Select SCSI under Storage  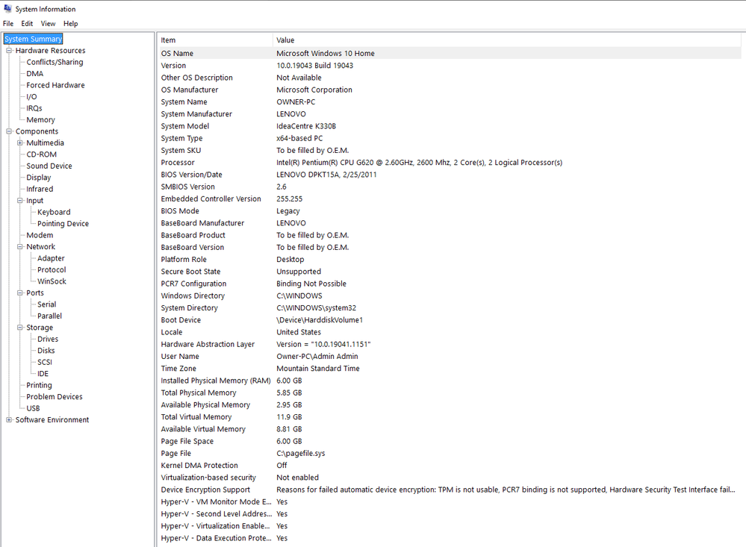pyautogui.click(x=45, y=363)
